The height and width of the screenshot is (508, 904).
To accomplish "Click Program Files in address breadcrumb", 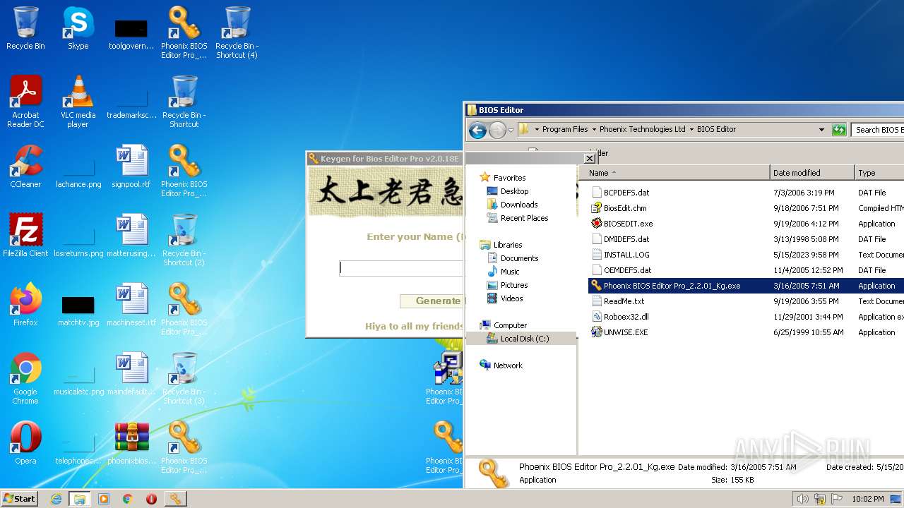I will coord(565,129).
